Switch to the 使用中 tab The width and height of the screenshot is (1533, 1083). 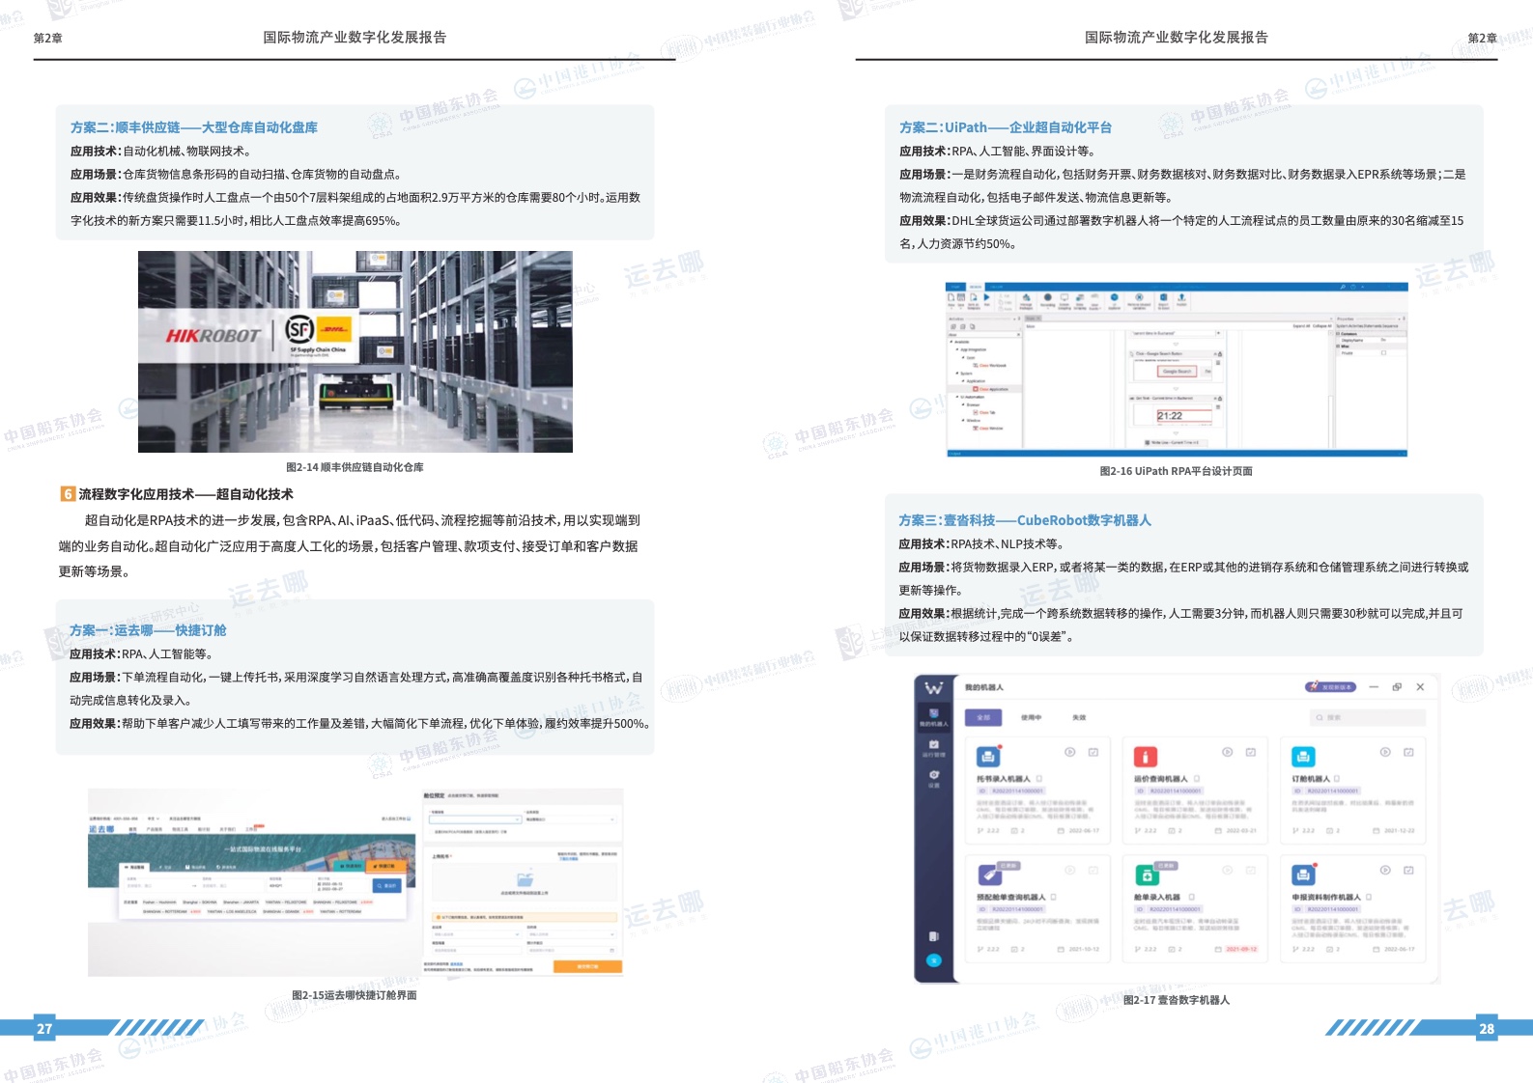pyautogui.click(x=1031, y=718)
